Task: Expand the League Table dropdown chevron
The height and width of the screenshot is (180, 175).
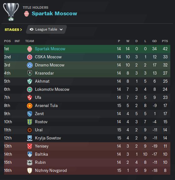Action: tap(61, 30)
